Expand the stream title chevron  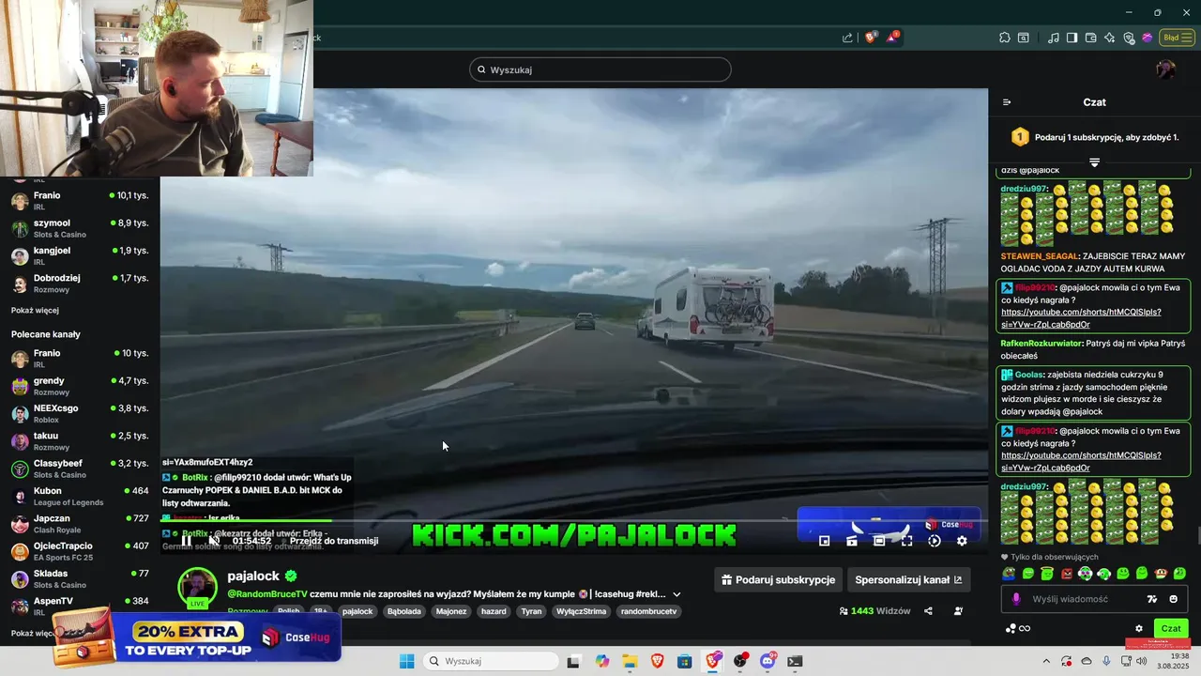[677, 594]
